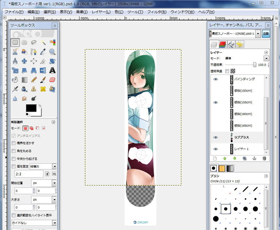
Task: Select the Alignment tool
Action: tap(34, 61)
